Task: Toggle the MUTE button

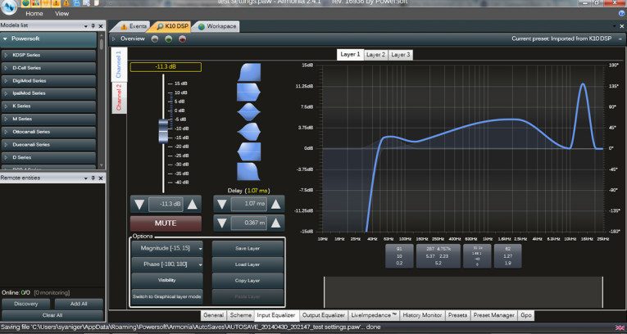Action: (166, 223)
